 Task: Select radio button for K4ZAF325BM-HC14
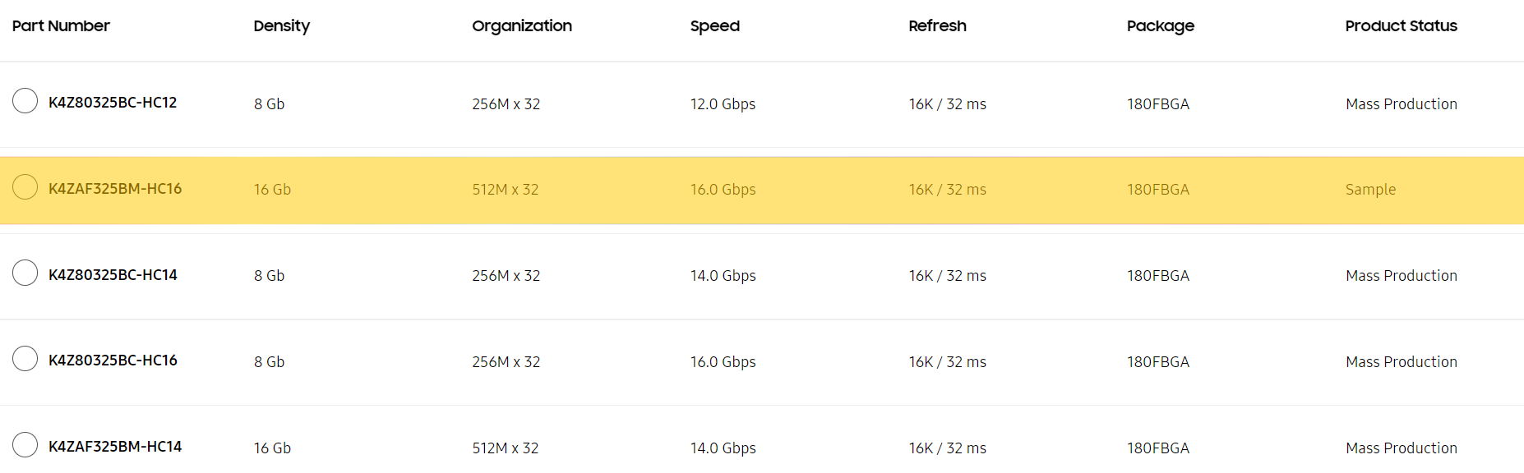coord(25,445)
